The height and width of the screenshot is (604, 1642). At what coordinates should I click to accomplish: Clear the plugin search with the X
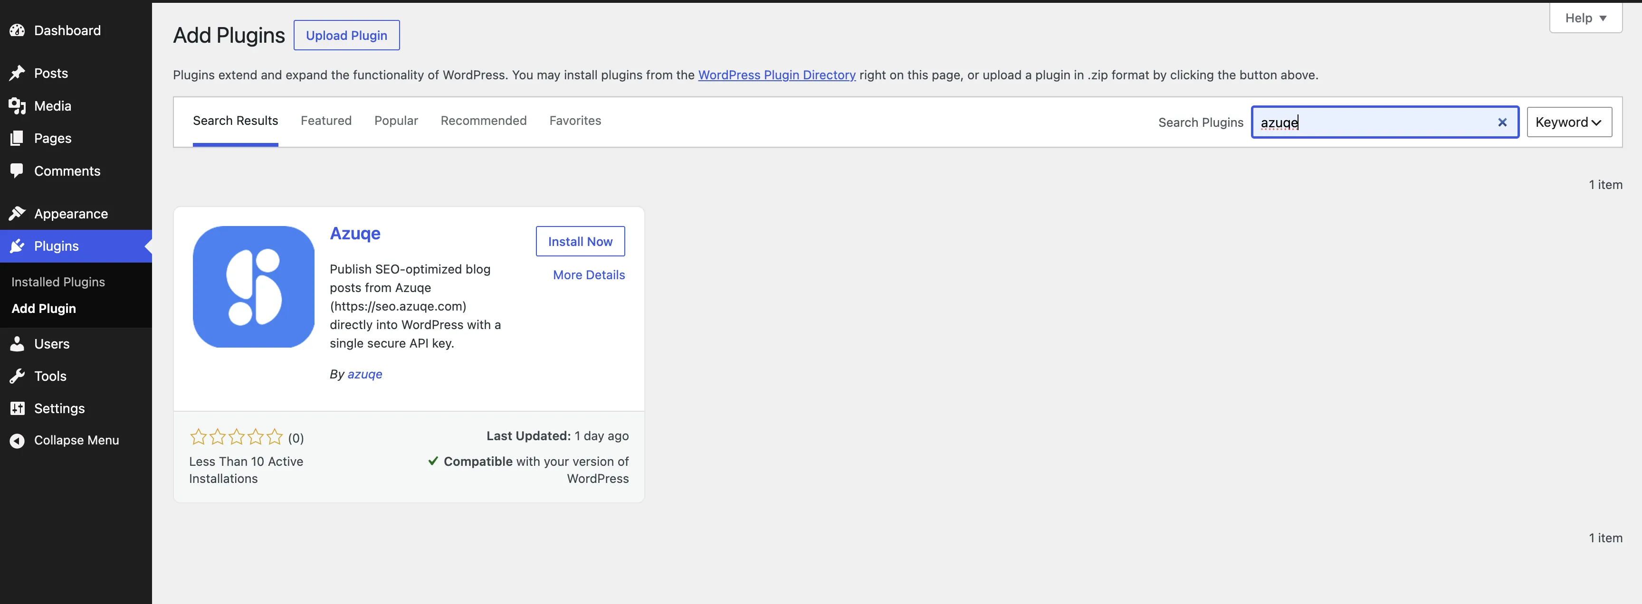click(1502, 123)
